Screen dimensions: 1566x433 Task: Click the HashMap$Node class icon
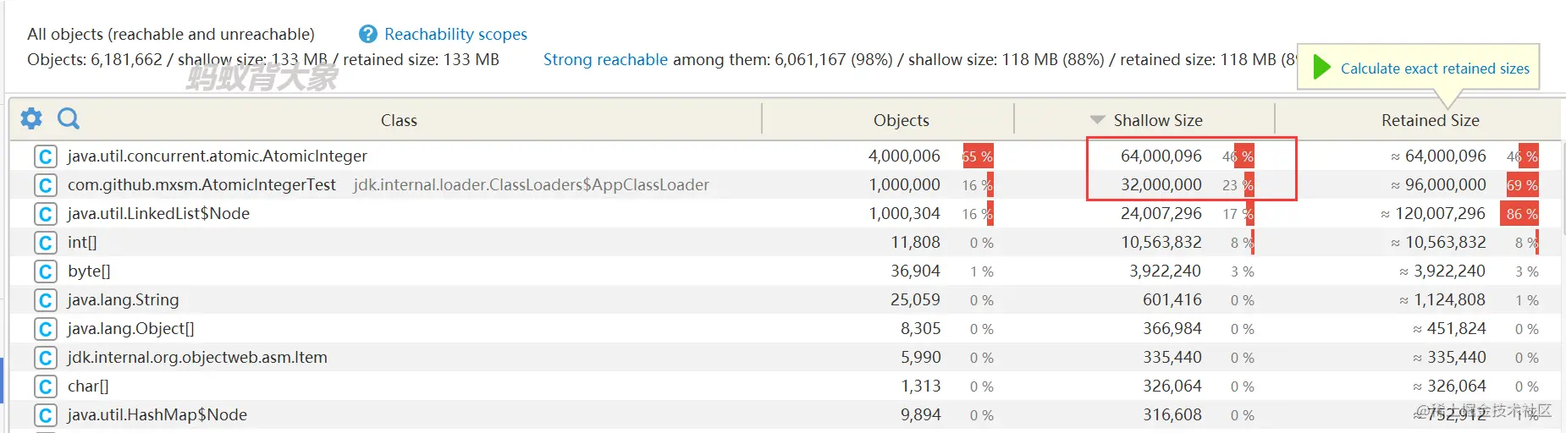click(46, 415)
